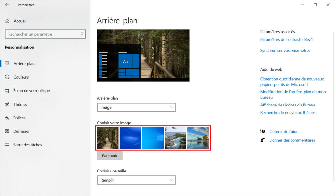Minimize the Paramètres window

[303, 5]
